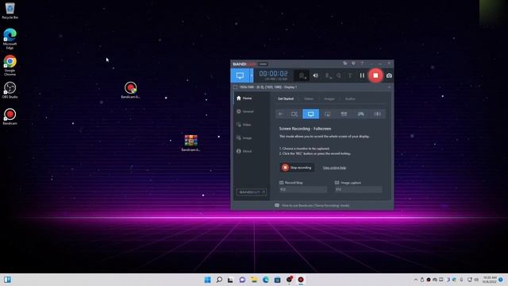Expand the system tray hidden icons

[x=416, y=280]
